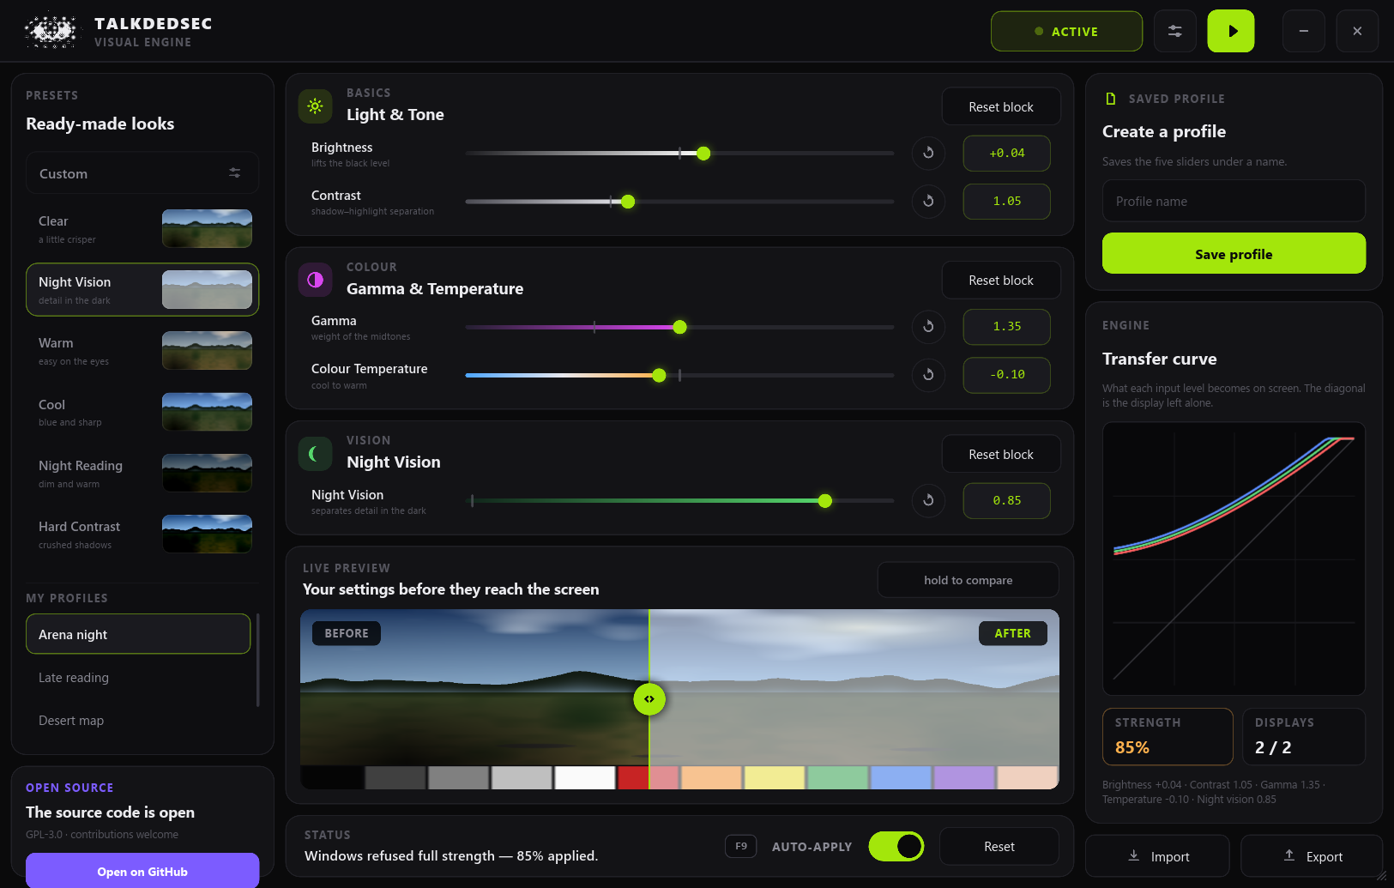Image resolution: width=1394 pixels, height=888 pixels.
Task: Open the Custom preset row
Action: coord(142,172)
